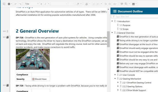The width and height of the screenshot is (158, 92).
Task: Click the scroll-up arrow of document scrollbar
Action: (x=108, y=9)
